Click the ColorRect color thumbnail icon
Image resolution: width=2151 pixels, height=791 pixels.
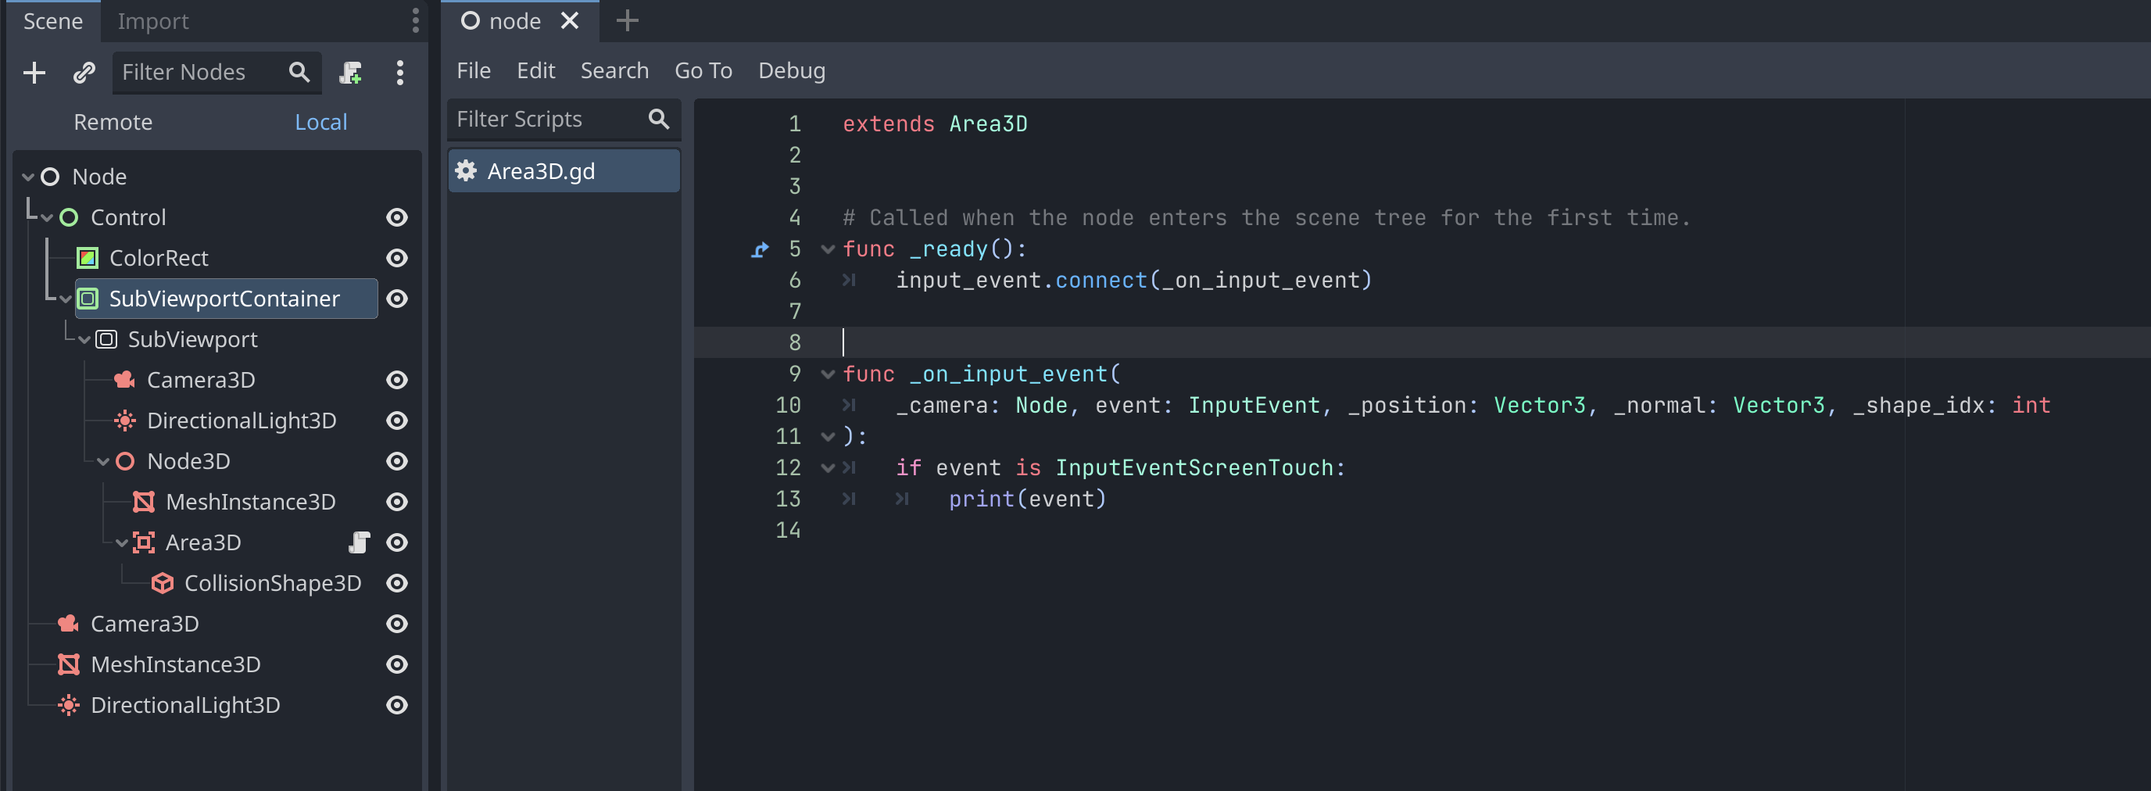[x=87, y=258]
